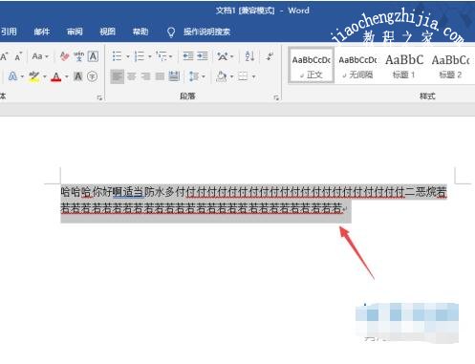Open the Font dialog launcher
The height and width of the screenshot is (364, 475).
(x=99, y=97)
